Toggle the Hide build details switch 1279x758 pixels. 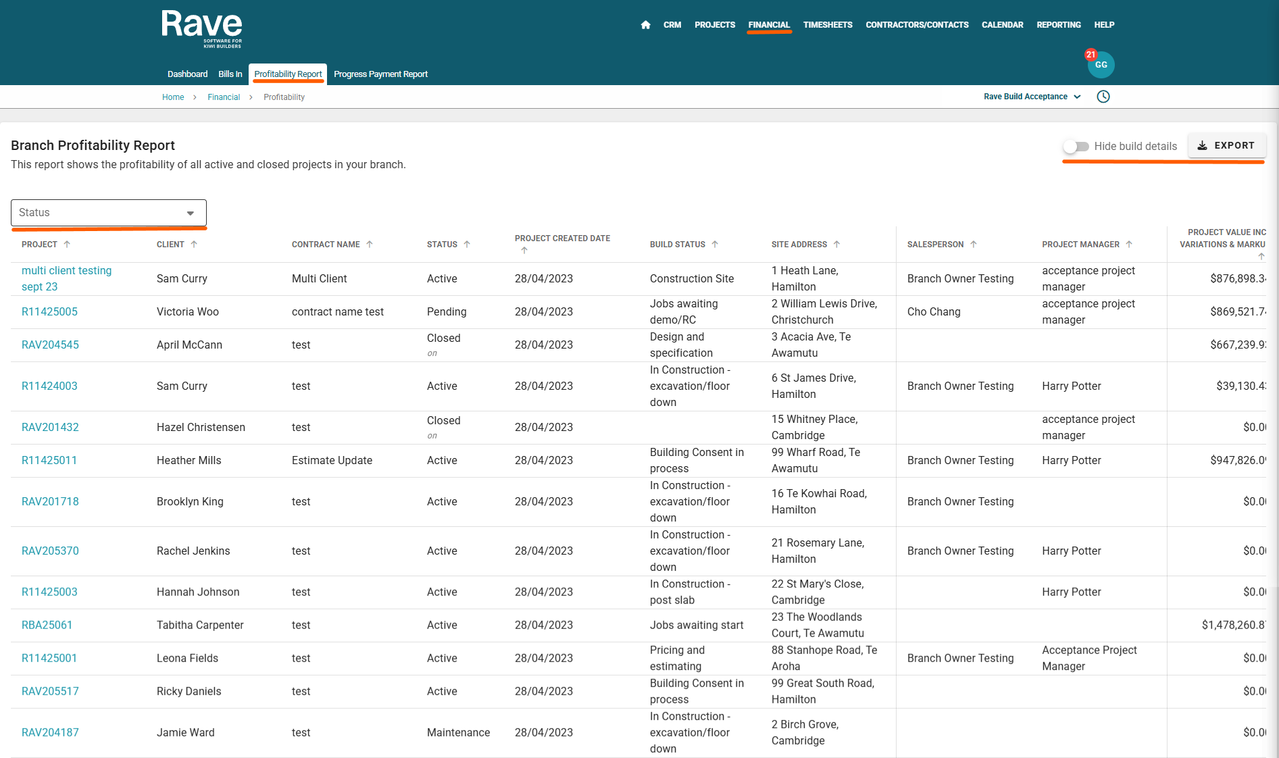point(1076,147)
